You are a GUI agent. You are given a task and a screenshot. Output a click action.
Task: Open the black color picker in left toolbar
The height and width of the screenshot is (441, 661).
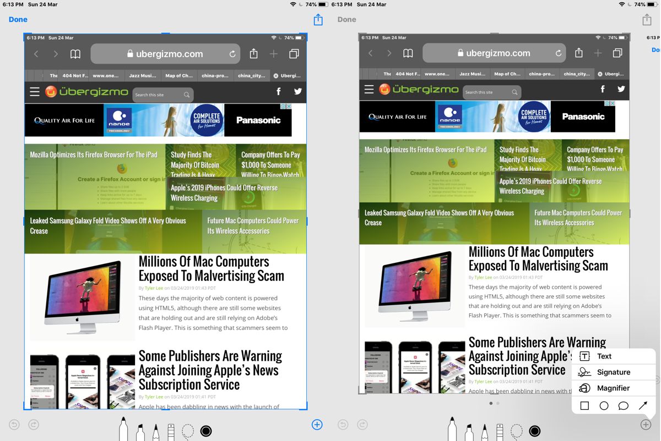tap(206, 431)
